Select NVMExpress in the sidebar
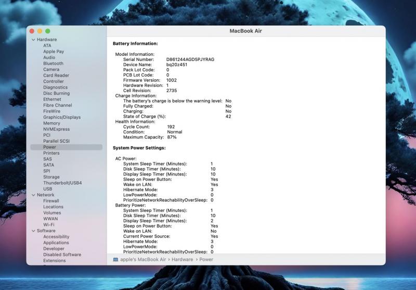This screenshot has width=416, height=290. tap(57, 129)
